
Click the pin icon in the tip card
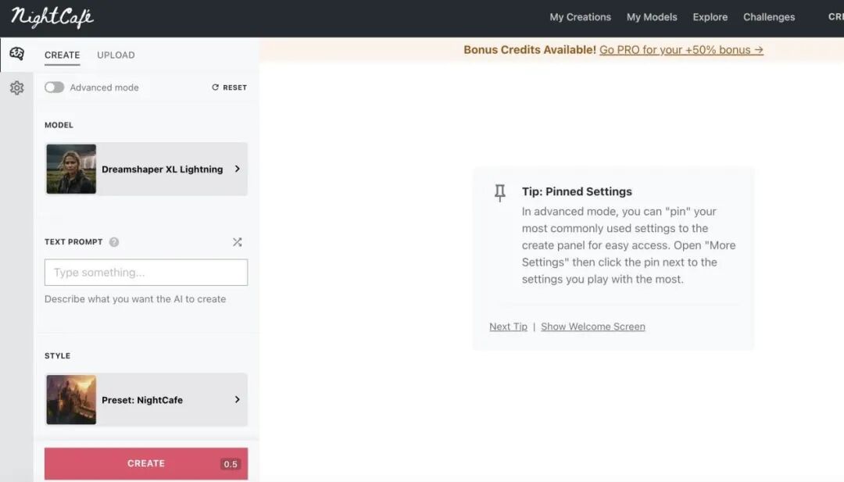coord(500,193)
